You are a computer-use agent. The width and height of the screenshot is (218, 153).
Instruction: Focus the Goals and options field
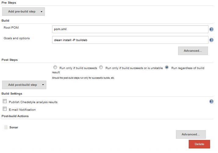(x=130, y=40)
